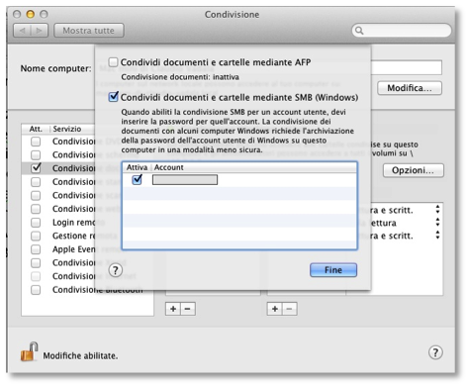Click the search magnifier icon
This screenshot has height=387, width=469.
359,31
